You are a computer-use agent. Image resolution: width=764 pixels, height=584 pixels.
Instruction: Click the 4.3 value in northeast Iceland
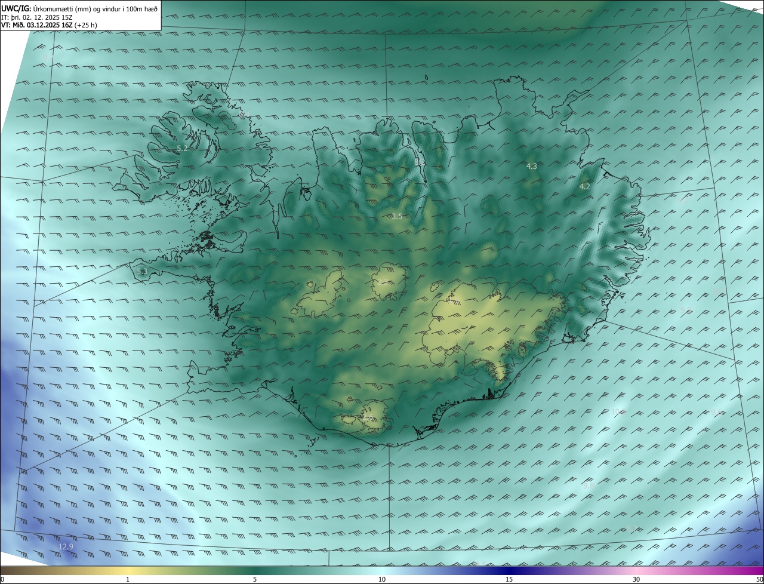(532, 166)
